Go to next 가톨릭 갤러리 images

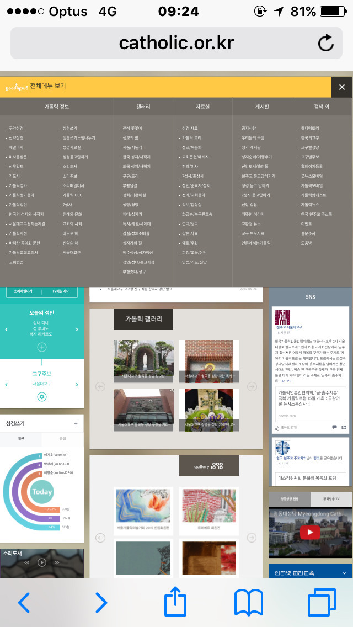(252, 386)
